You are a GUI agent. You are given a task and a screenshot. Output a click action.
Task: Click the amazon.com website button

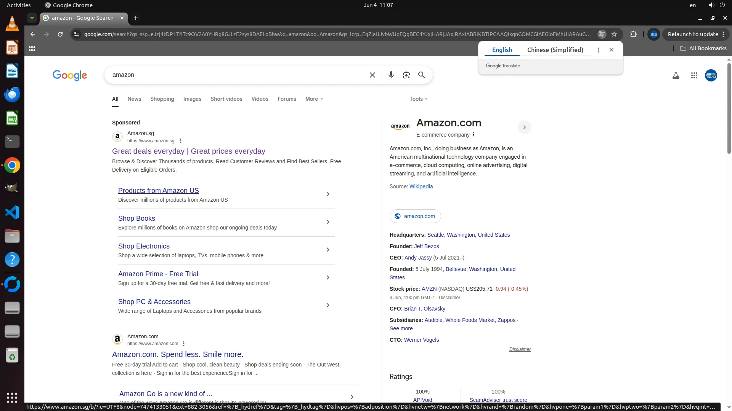415,216
